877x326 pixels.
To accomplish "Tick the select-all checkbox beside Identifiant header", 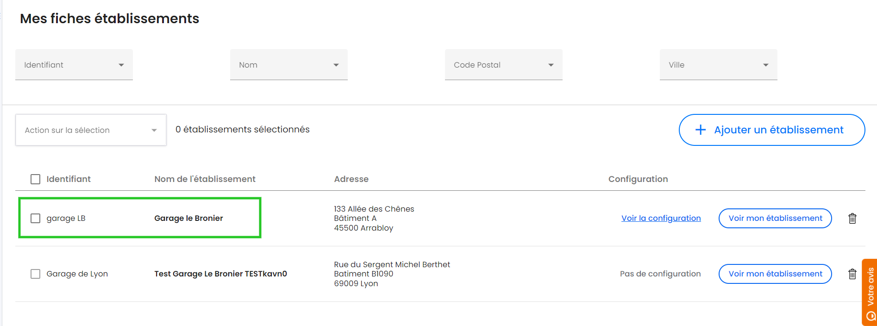I will coord(35,179).
